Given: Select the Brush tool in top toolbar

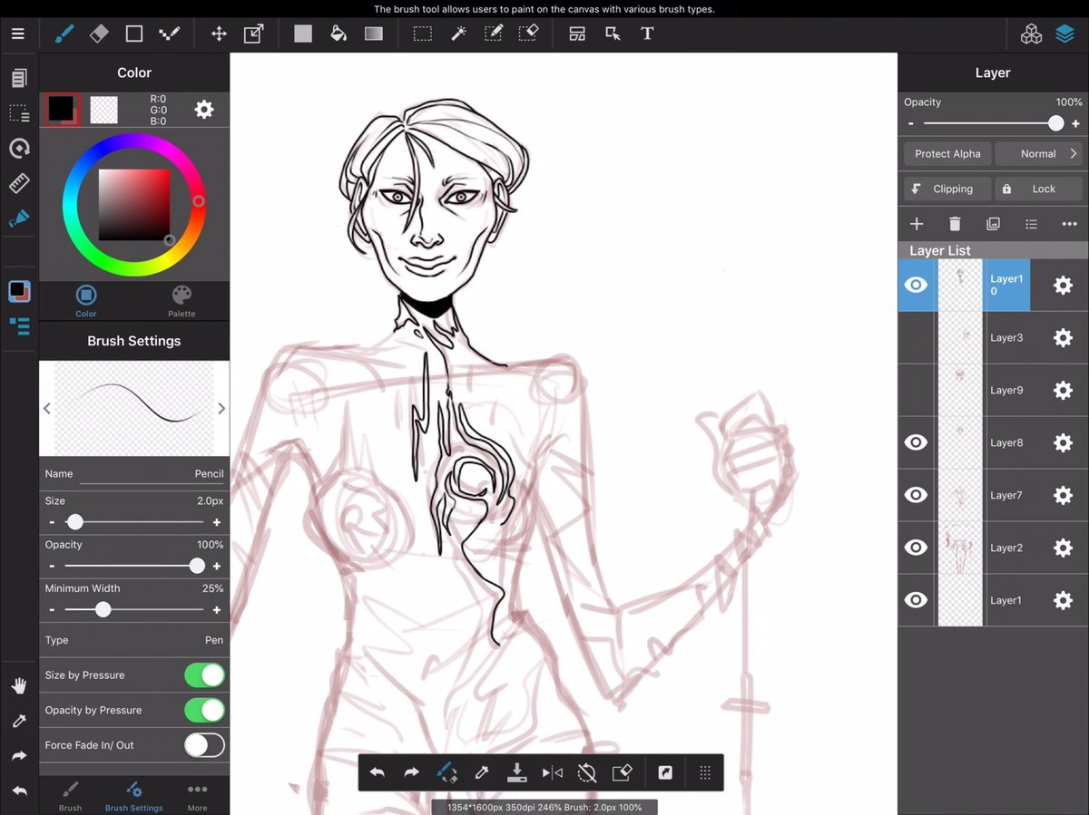Looking at the screenshot, I should (64, 34).
